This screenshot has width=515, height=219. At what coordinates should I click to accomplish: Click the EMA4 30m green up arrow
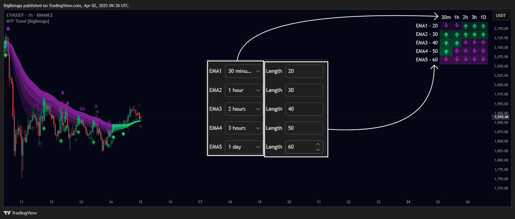(x=446, y=52)
